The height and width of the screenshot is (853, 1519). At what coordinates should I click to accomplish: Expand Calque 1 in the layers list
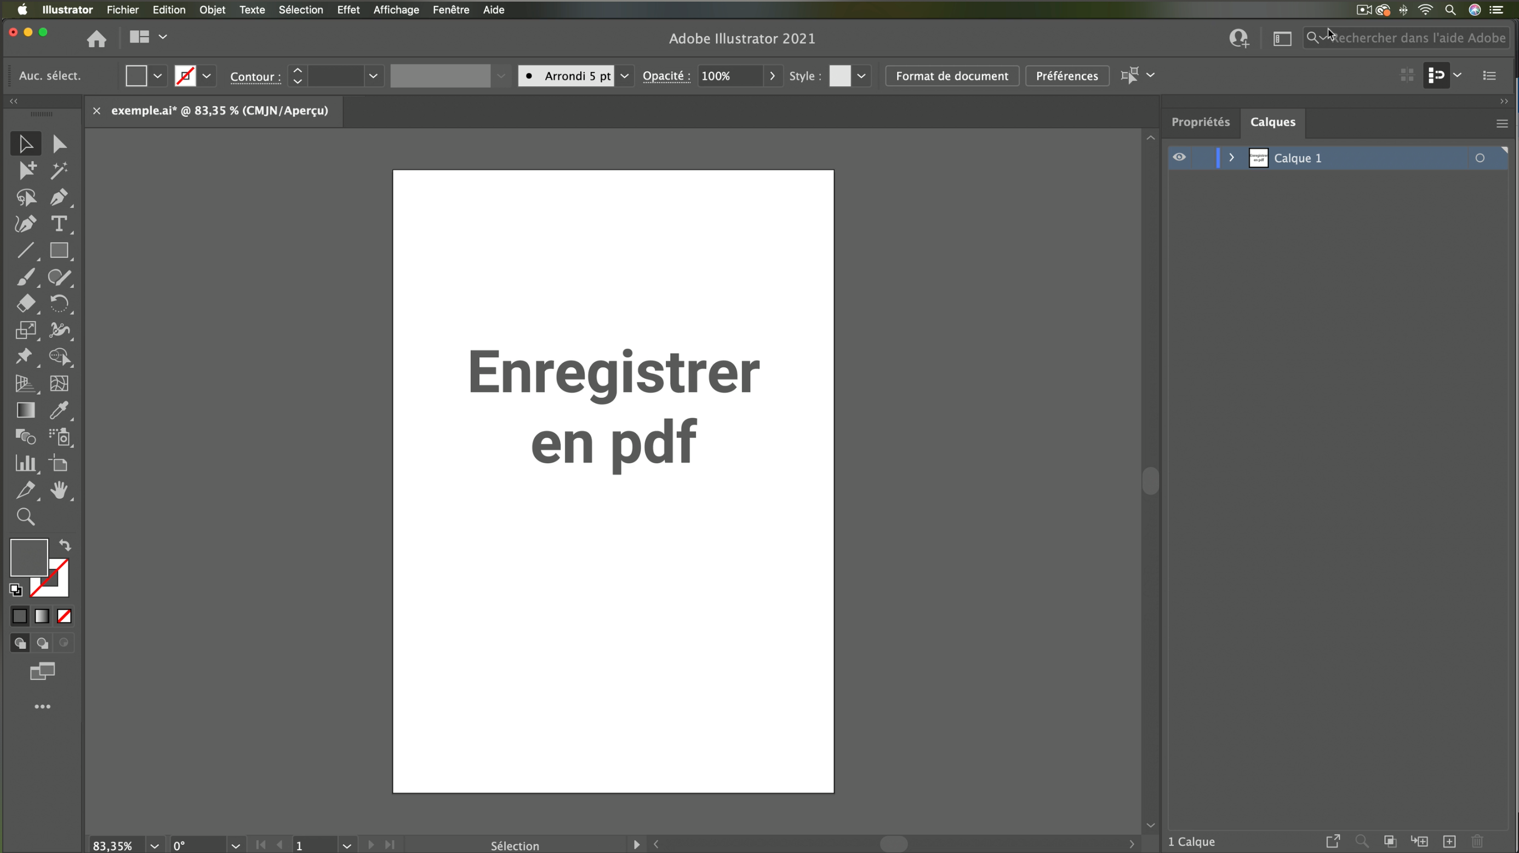pos(1231,157)
